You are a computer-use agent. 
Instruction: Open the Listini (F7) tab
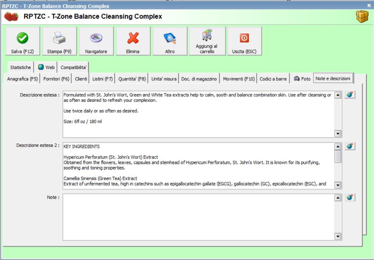tap(102, 79)
